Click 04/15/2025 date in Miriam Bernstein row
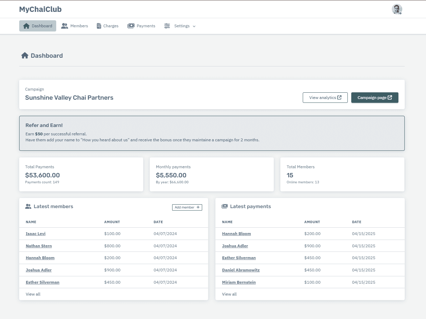 (x=363, y=282)
